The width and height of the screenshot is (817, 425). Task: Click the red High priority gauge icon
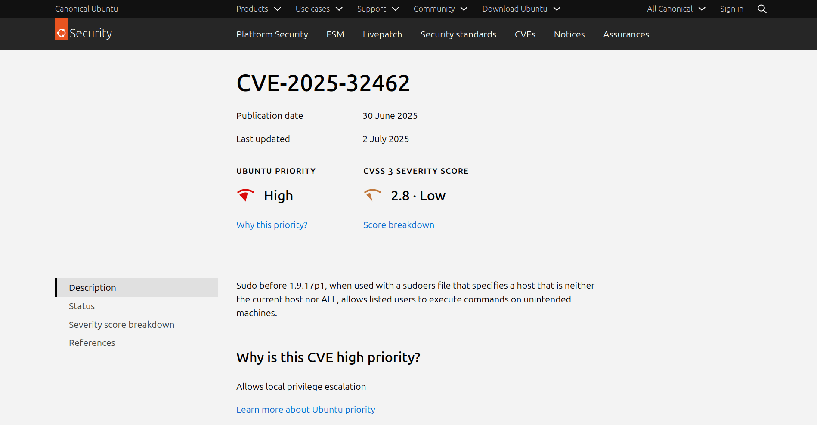click(245, 195)
